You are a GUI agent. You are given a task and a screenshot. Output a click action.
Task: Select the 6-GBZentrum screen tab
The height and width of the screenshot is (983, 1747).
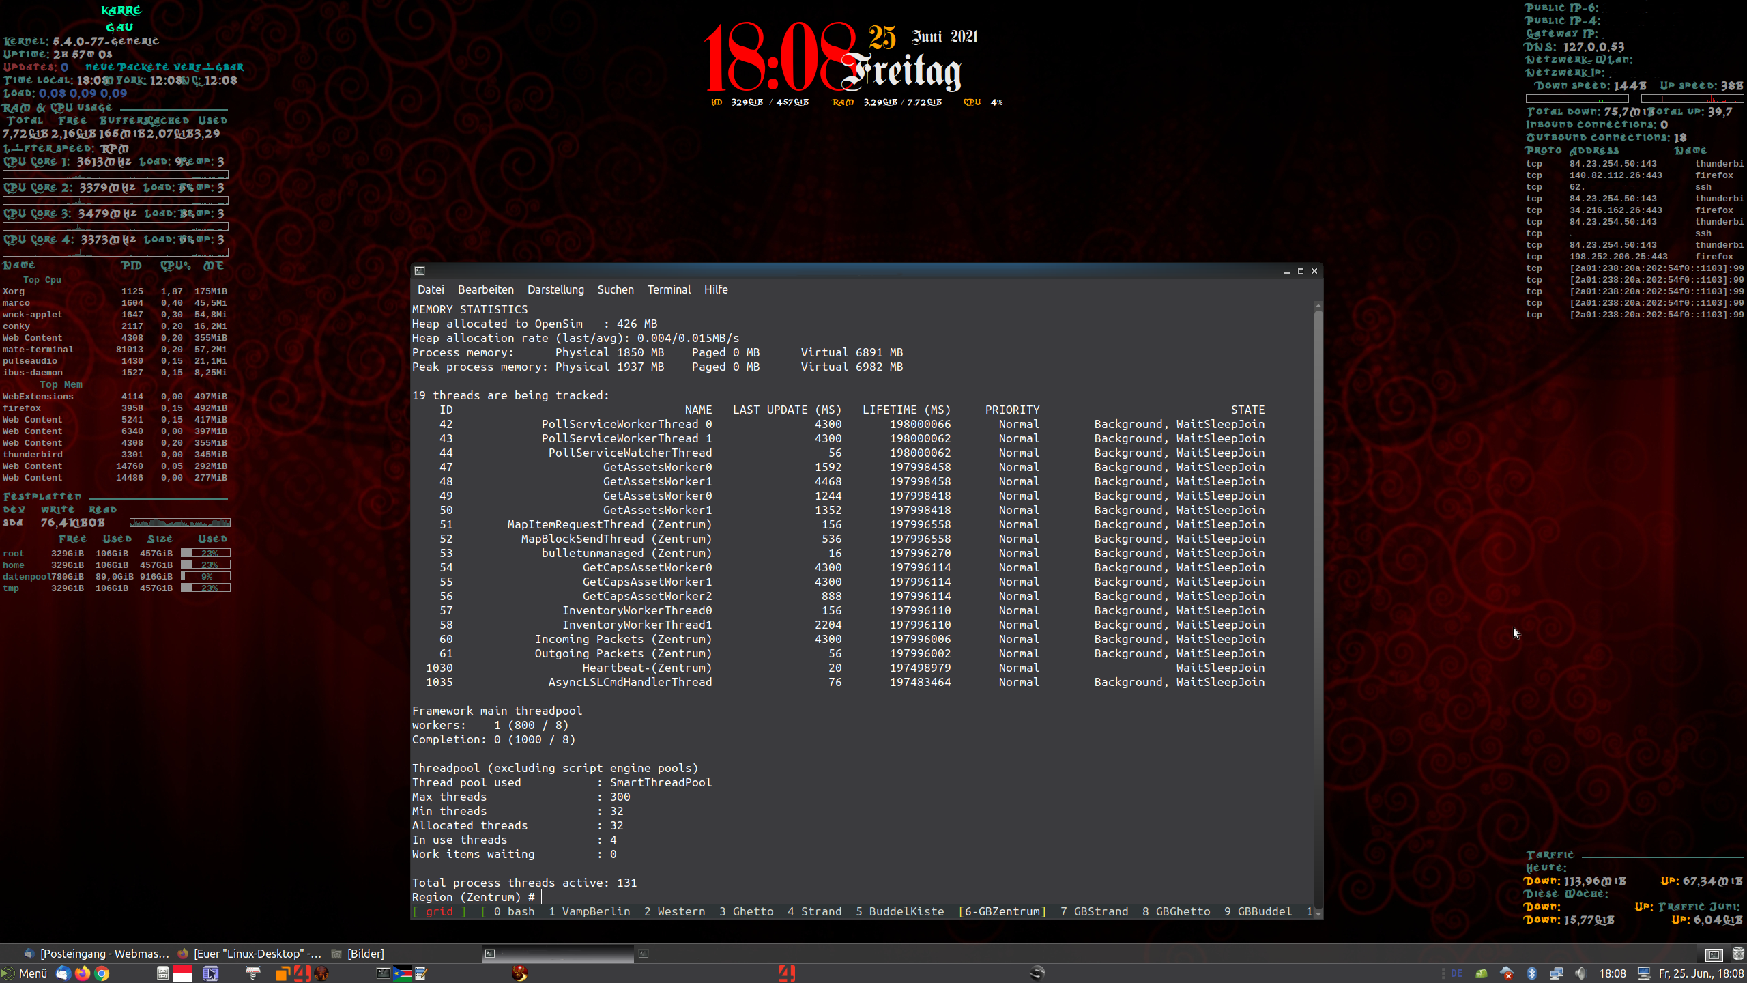(1002, 911)
